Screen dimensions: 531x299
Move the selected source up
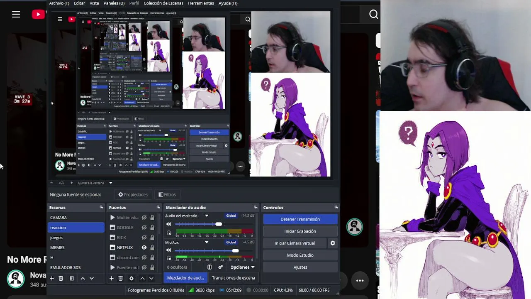(x=142, y=278)
